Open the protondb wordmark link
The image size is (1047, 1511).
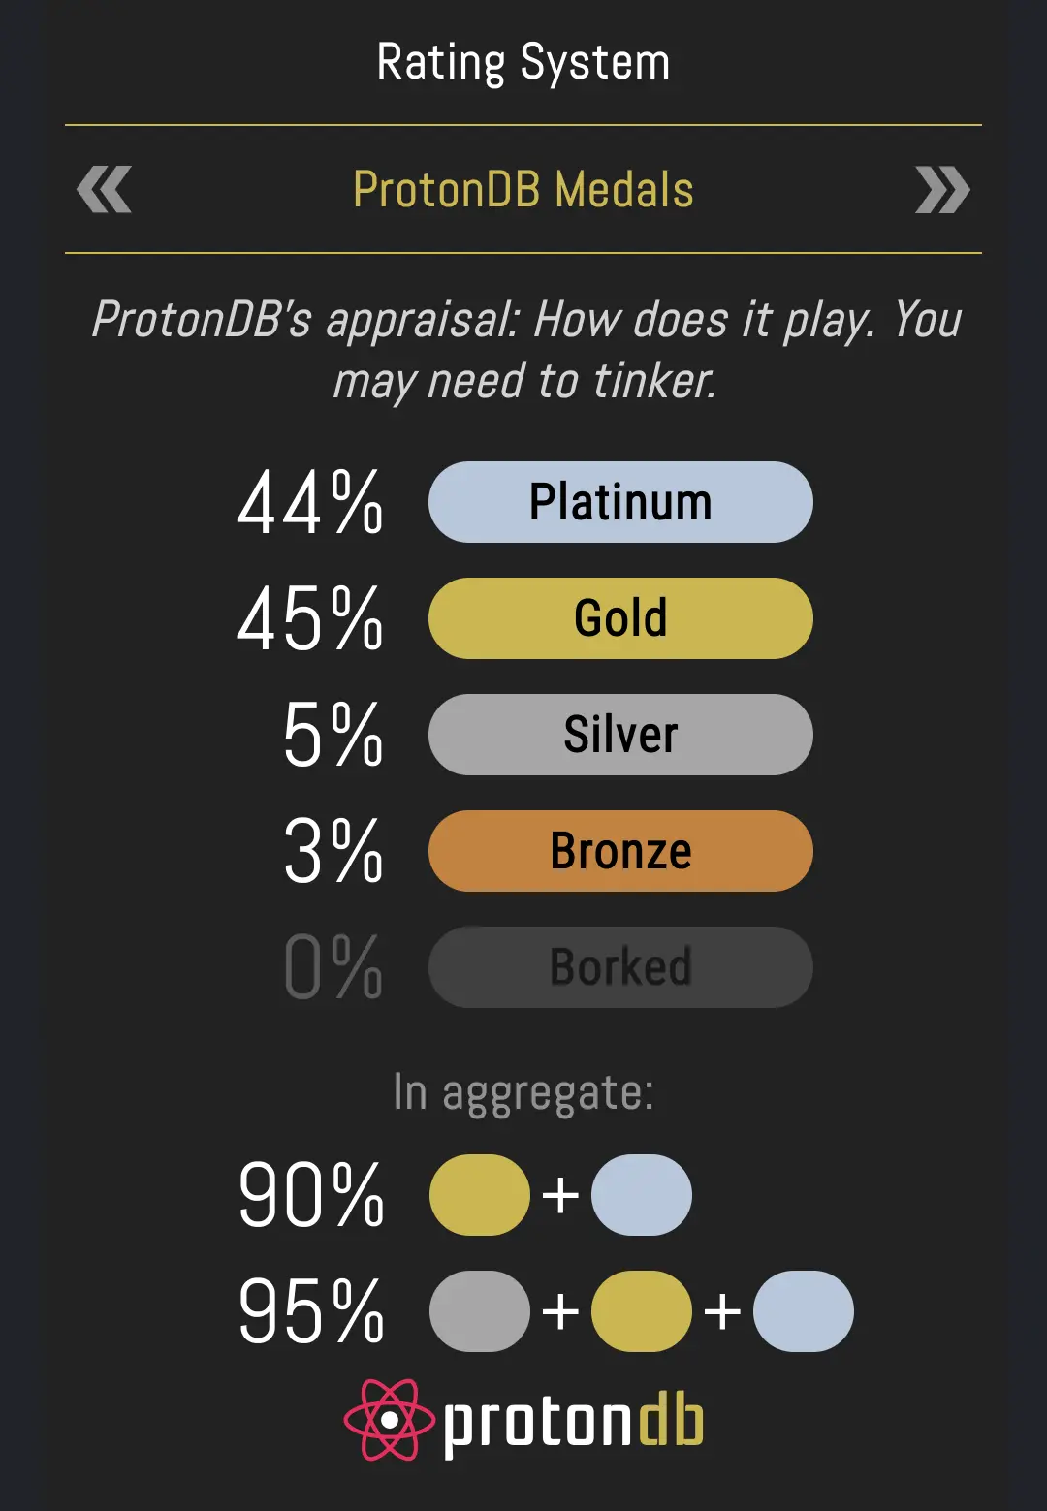coord(573,1423)
